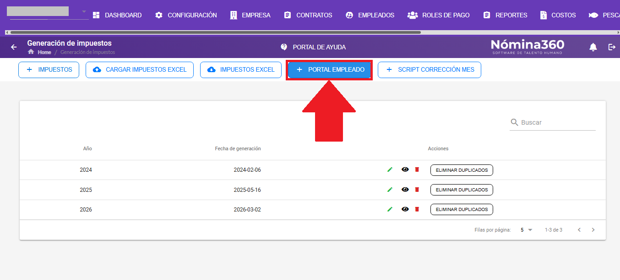
Task: Click the Fecha de generación column header
Action: click(238, 148)
